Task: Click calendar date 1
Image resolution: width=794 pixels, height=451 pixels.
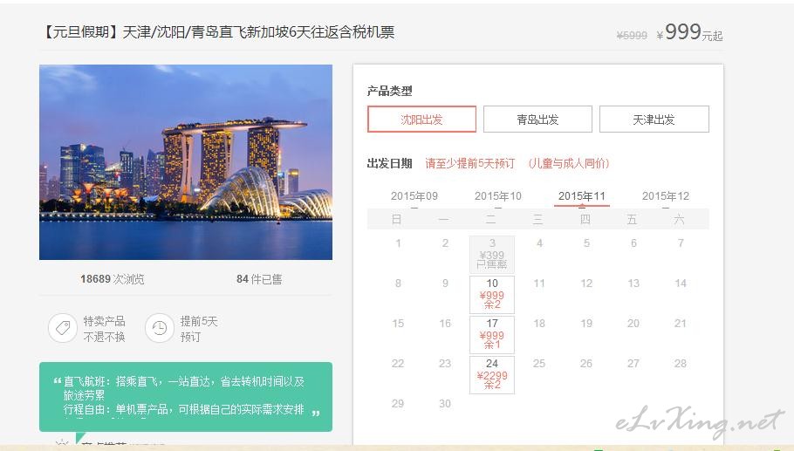Action: pyautogui.click(x=398, y=243)
